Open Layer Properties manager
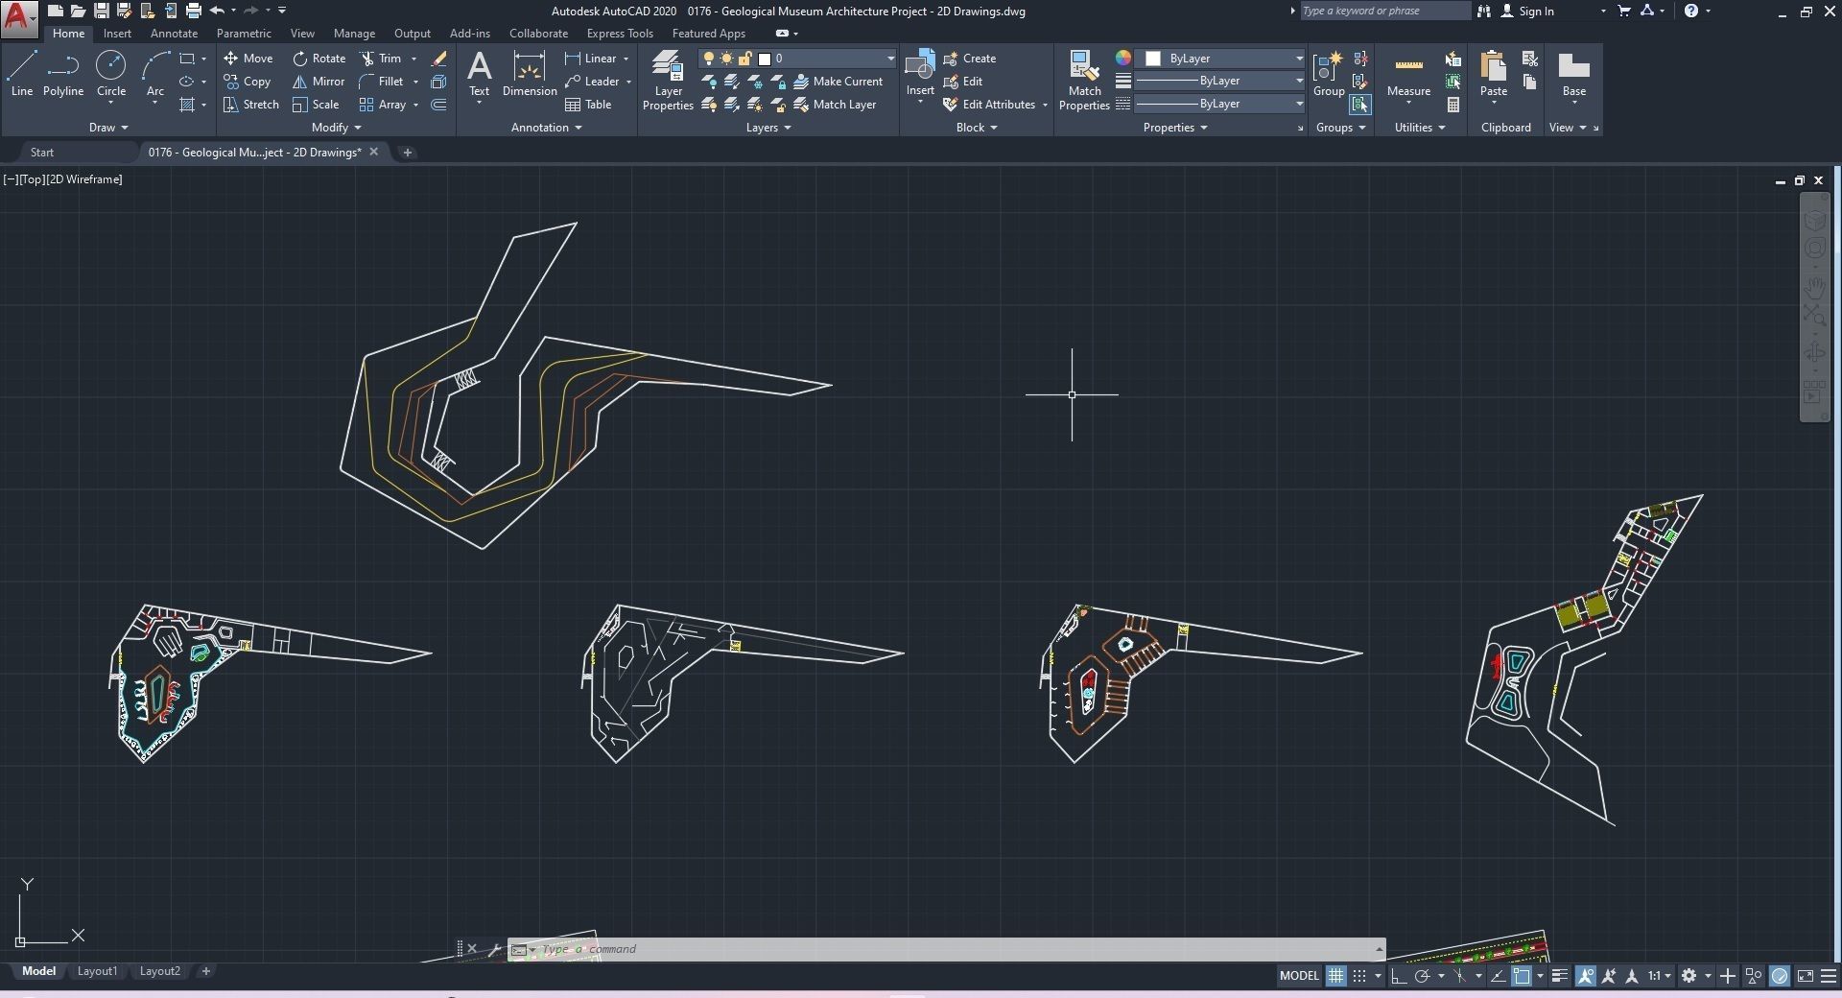This screenshot has width=1842, height=998. (x=668, y=82)
